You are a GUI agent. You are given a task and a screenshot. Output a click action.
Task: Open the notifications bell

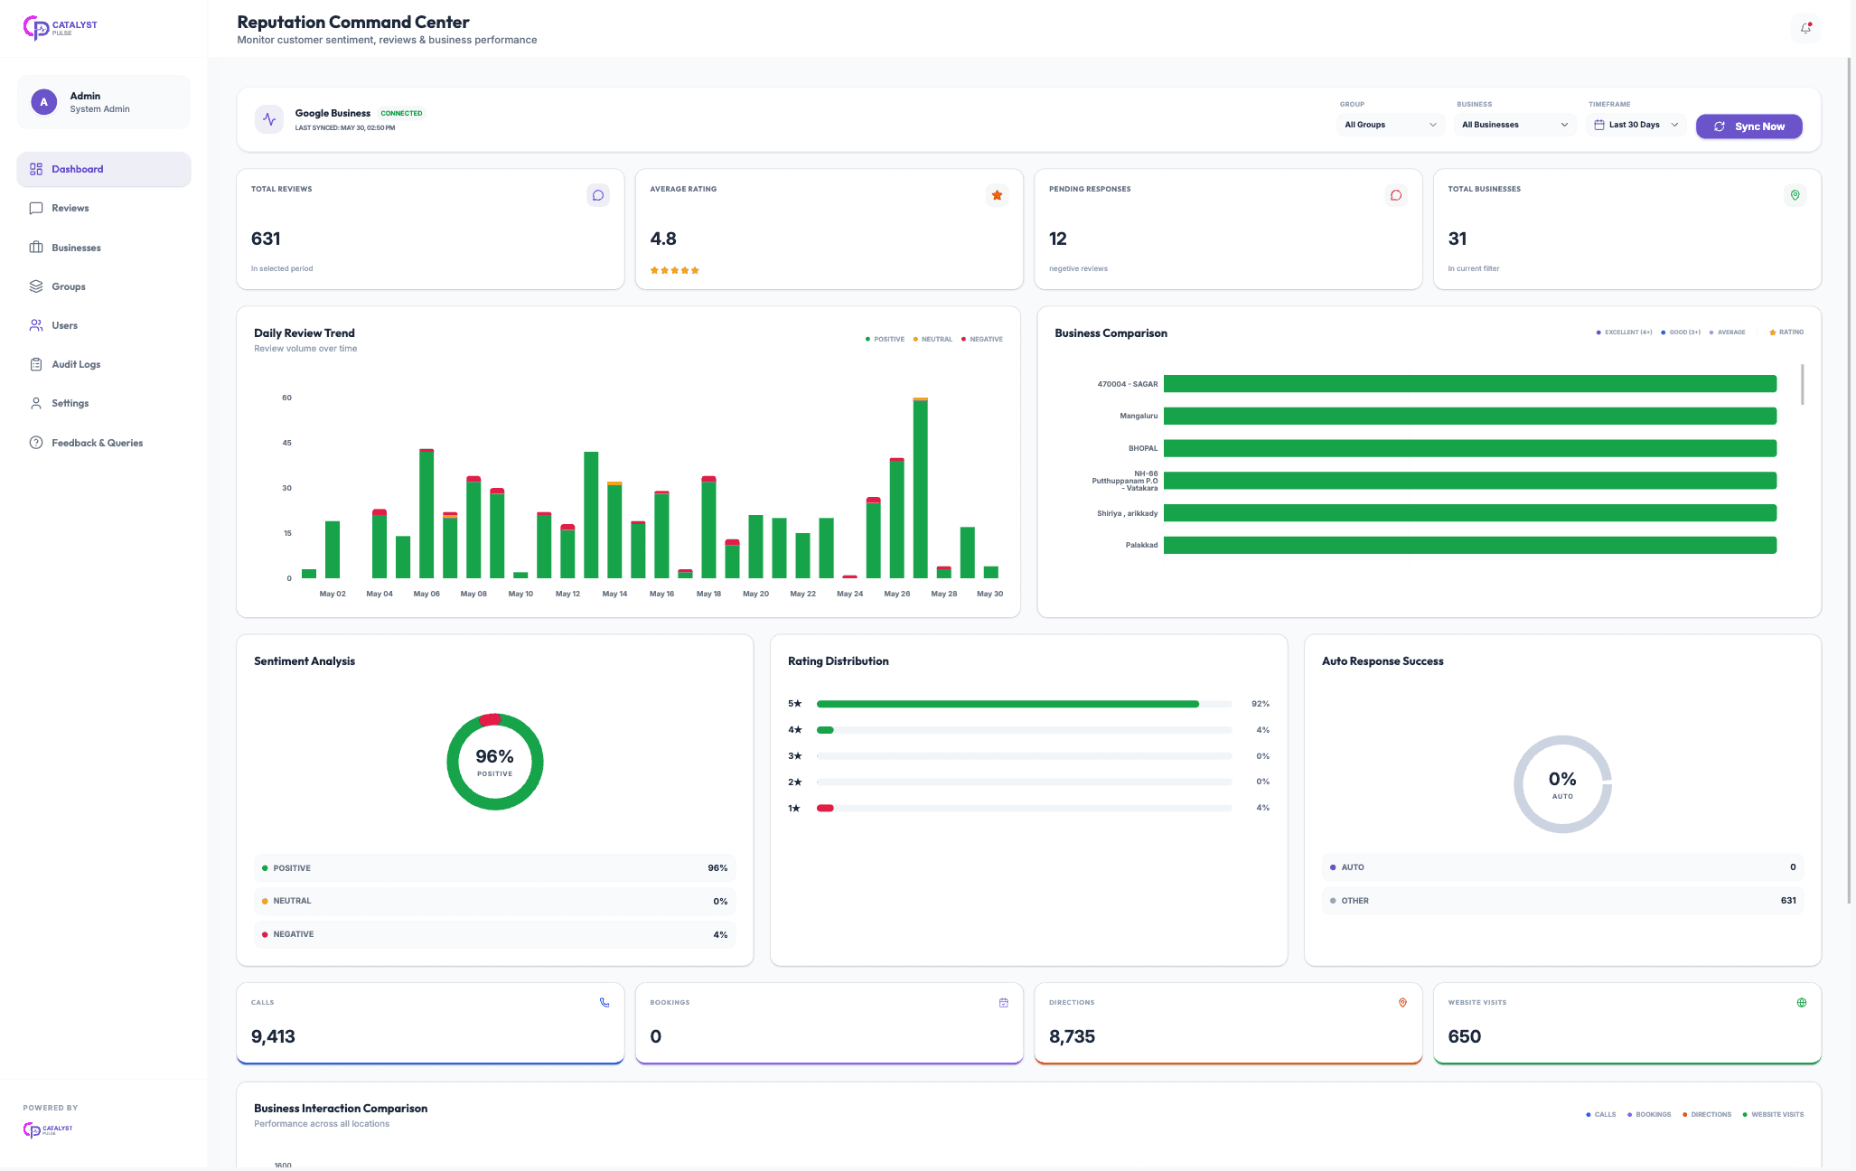pyautogui.click(x=1805, y=28)
